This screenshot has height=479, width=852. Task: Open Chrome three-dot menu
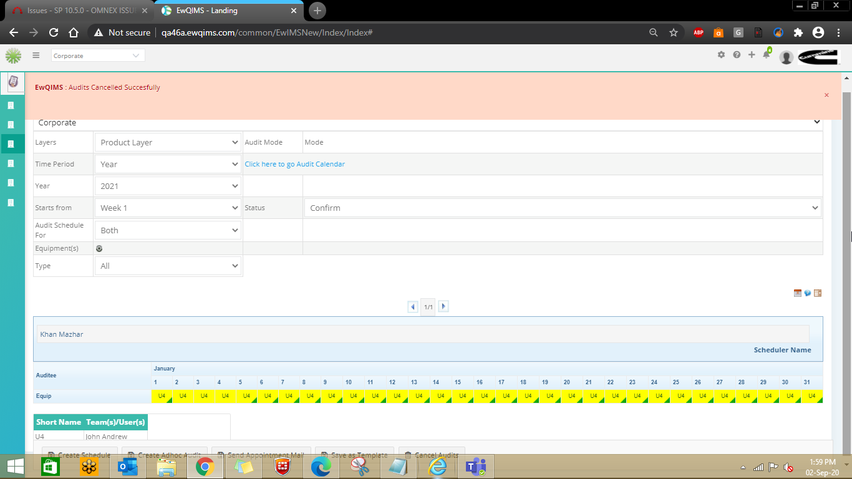[838, 32]
